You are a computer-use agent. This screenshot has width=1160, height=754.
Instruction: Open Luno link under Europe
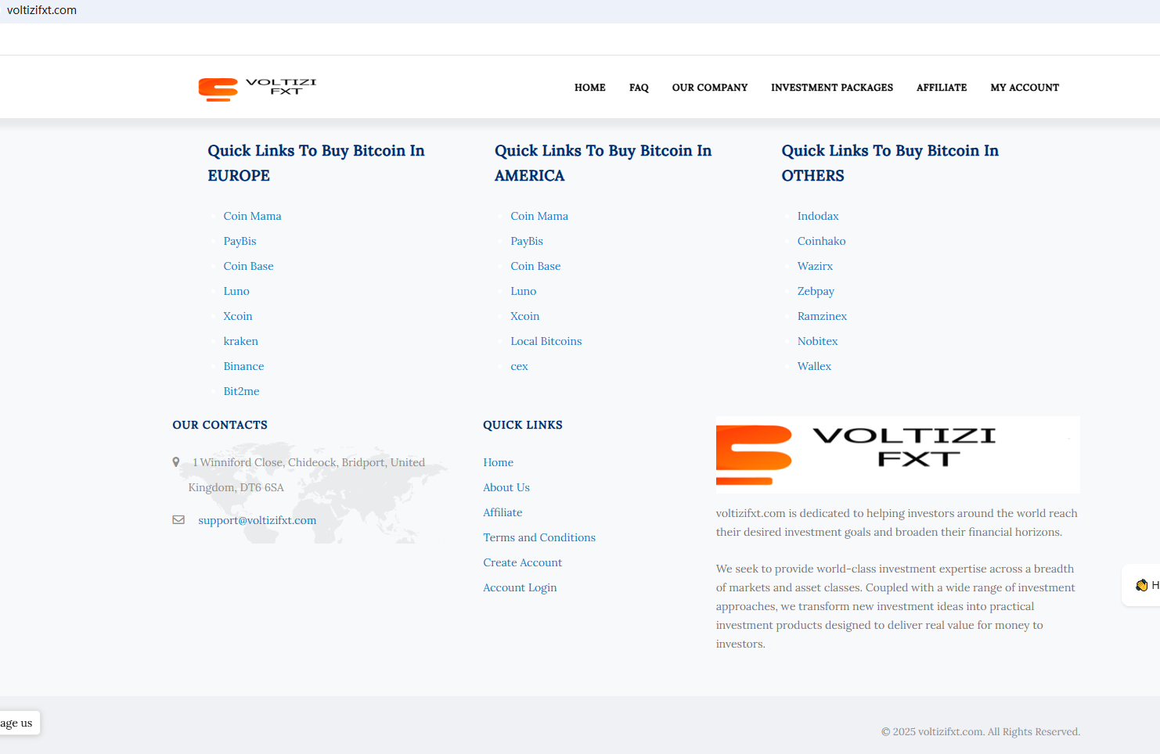pos(236,291)
